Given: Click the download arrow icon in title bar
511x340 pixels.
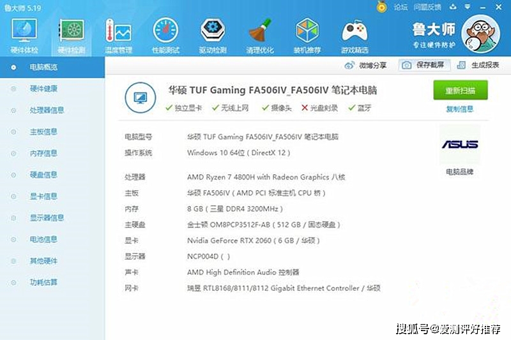Looking at the screenshot, I should coord(453,7).
